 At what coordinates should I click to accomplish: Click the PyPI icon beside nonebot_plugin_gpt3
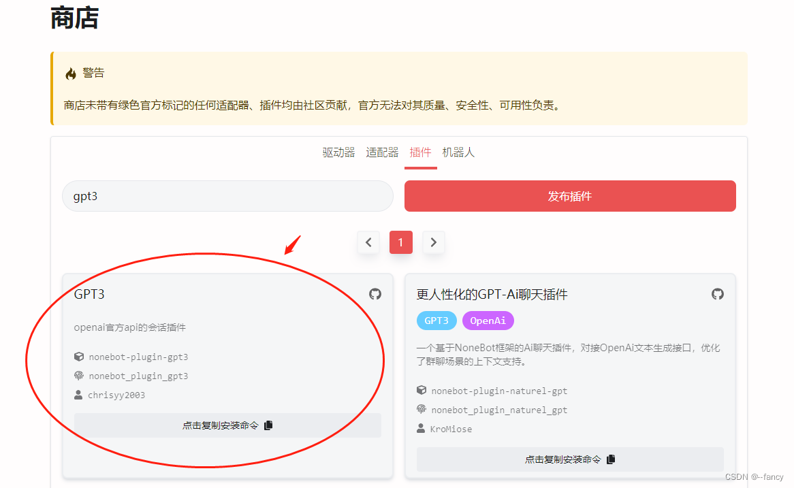(x=79, y=375)
